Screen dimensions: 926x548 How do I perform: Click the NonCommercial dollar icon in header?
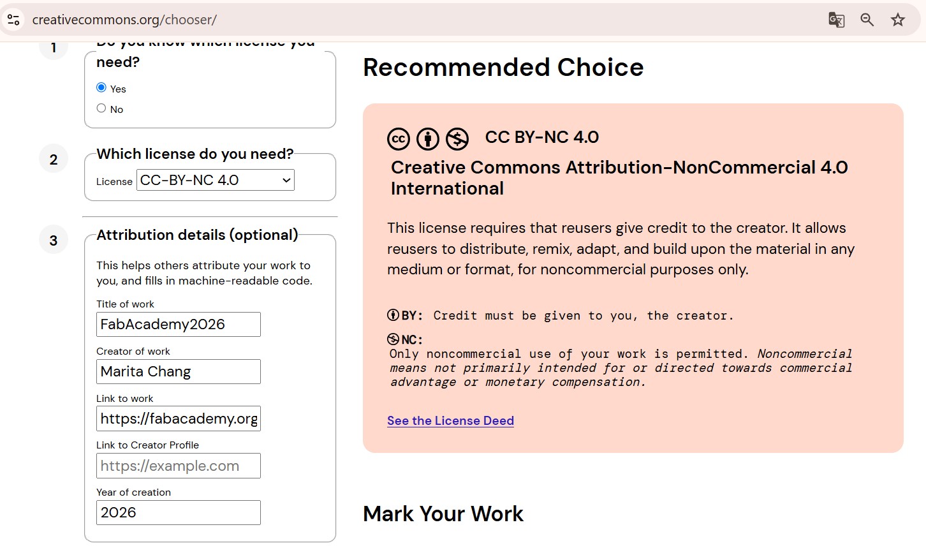[x=457, y=138]
